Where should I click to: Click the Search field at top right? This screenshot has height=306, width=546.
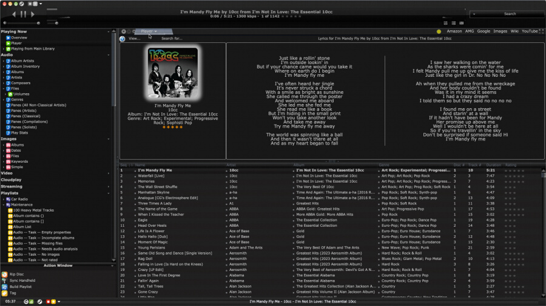510,14
